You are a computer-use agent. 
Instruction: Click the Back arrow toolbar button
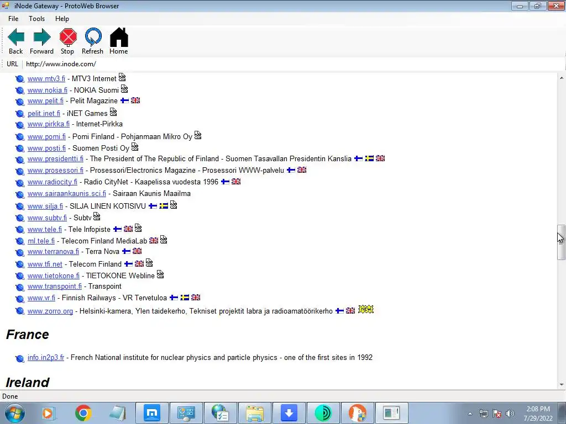coord(16,41)
